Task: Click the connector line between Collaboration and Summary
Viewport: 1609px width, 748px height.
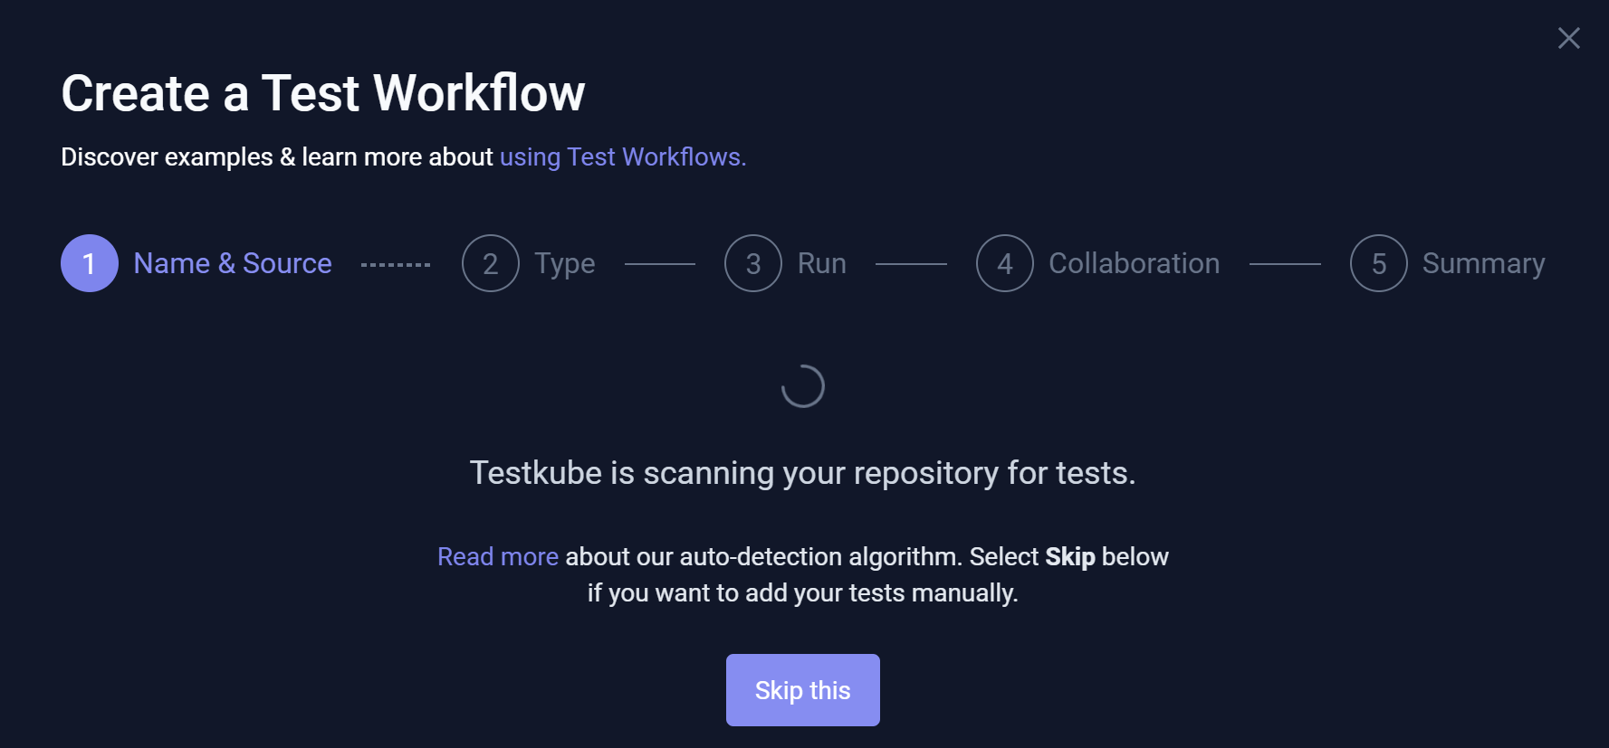Action: point(1284,264)
